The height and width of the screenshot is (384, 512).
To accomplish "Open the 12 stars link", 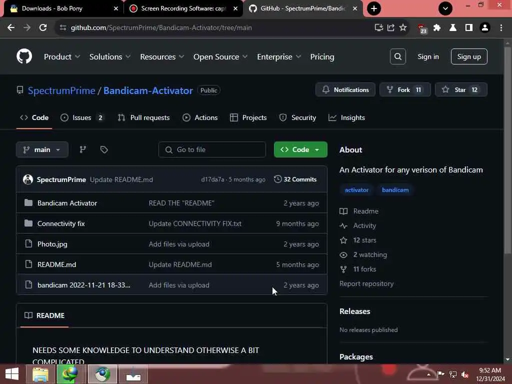I will (x=364, y=240).
